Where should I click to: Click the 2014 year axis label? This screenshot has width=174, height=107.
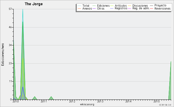[x=128, y=101]
